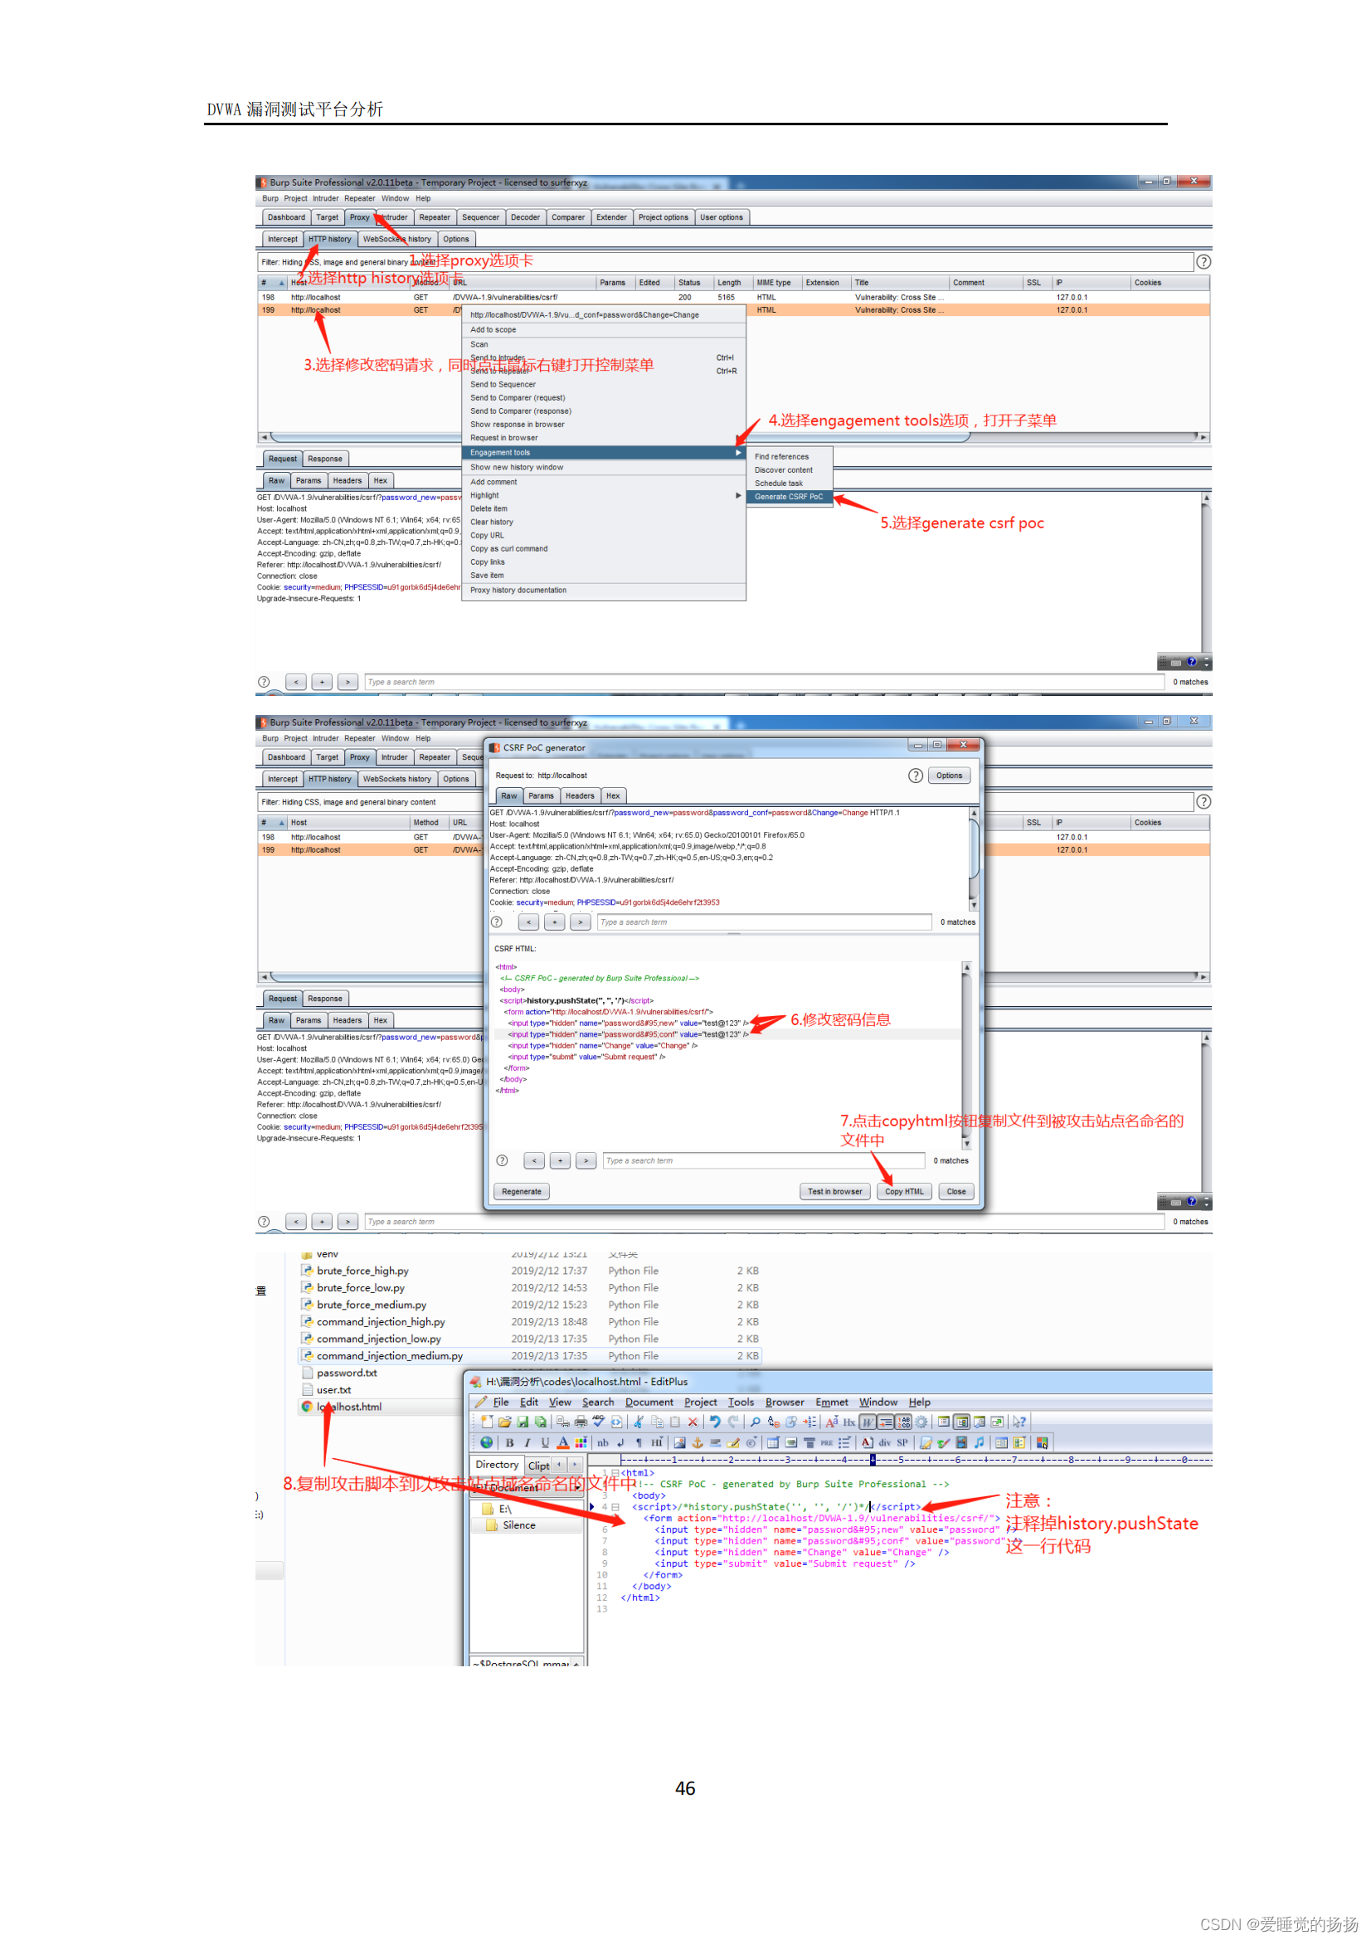Collapse the script fold marker on line 4 in EditPlus
Viewport: 1371px width, 1940px height.
pos(615,1506)
